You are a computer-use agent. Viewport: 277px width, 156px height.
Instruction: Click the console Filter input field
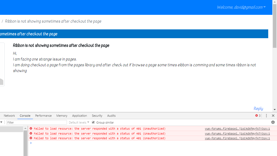click(x=36, y=122)
